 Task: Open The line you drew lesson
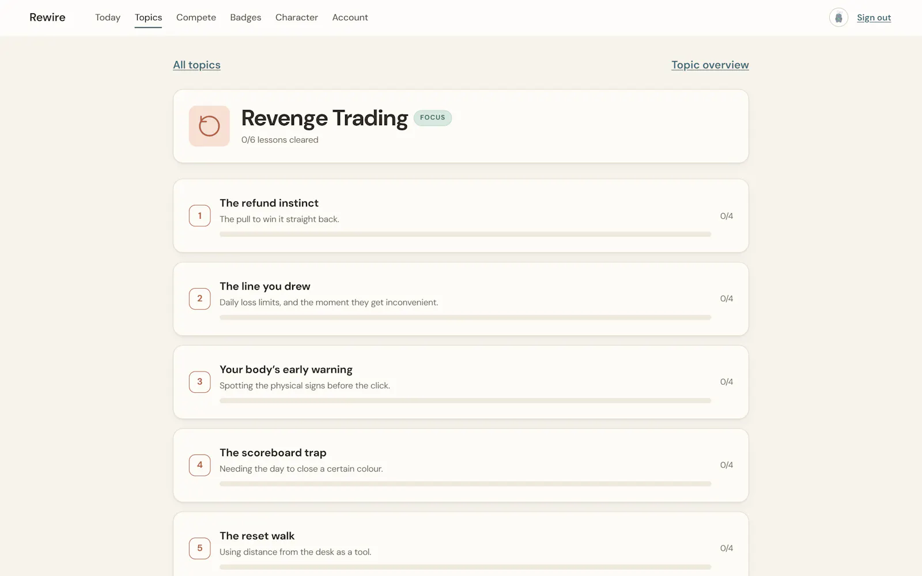pyautogui.click(x=461, y=299)
